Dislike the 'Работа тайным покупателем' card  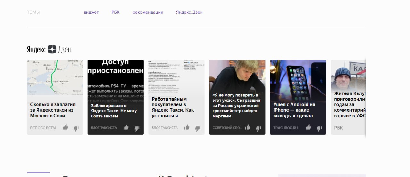[198, 128]
